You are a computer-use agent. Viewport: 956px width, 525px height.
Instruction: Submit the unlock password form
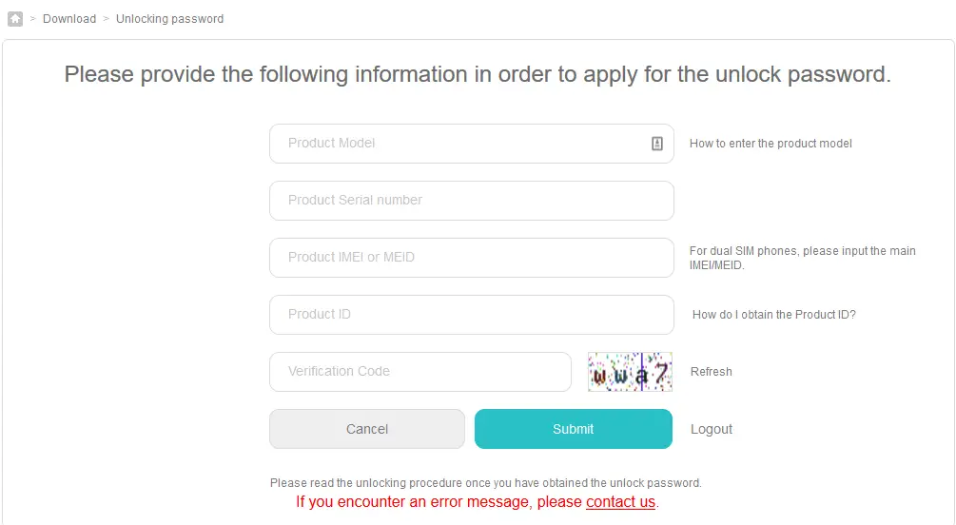pos(573,429)
